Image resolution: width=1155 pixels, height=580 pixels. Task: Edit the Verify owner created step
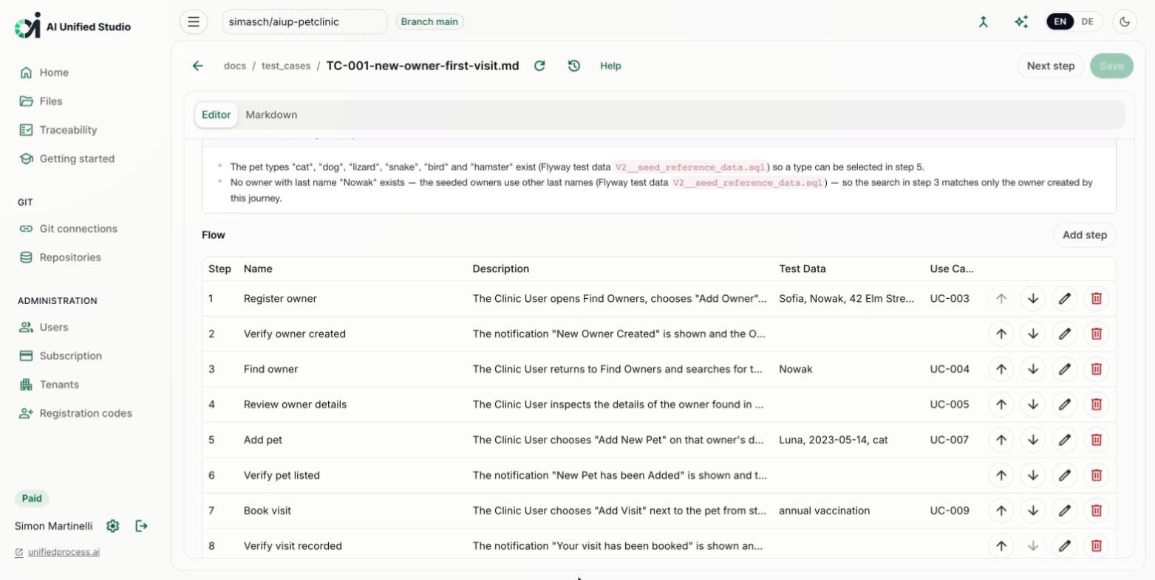point(1065,334)
